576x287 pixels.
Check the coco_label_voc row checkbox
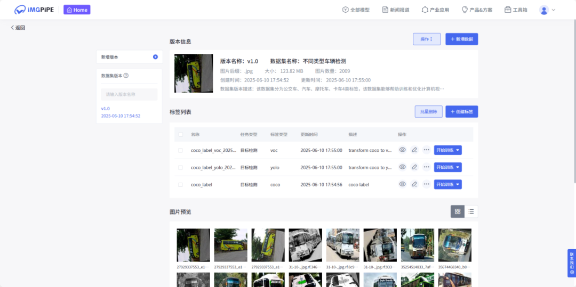(180, 150)
